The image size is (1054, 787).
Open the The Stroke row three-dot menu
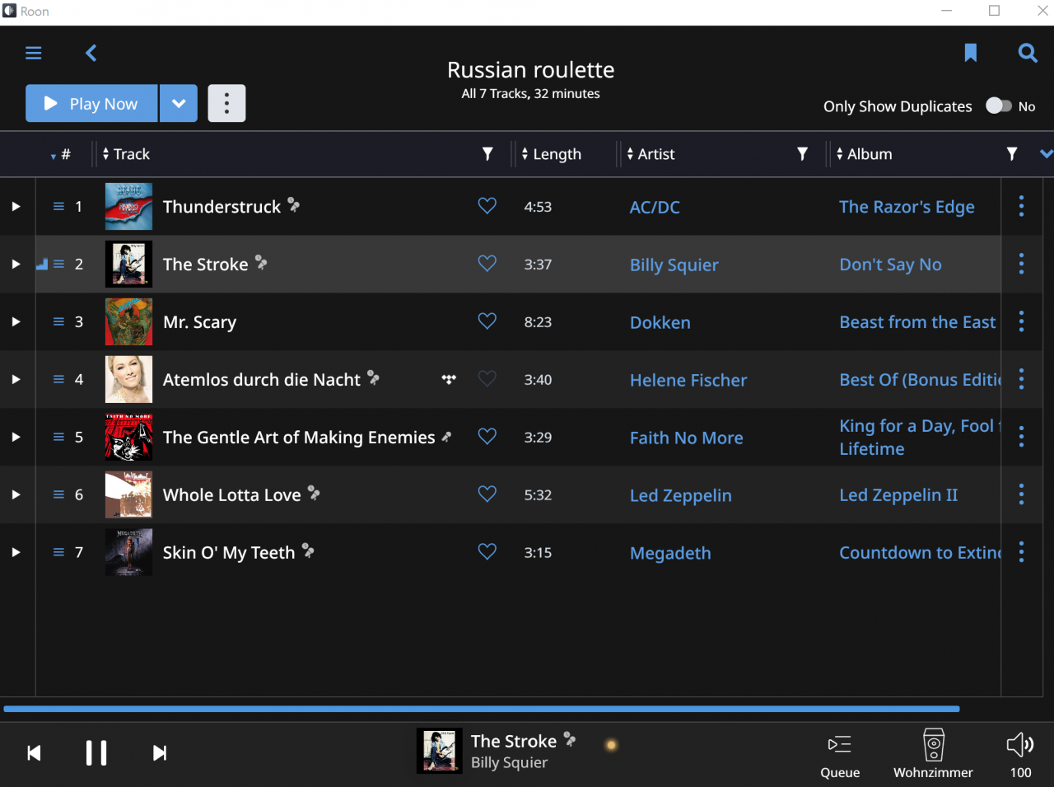pyautogui.click(x=1022, y=264)
